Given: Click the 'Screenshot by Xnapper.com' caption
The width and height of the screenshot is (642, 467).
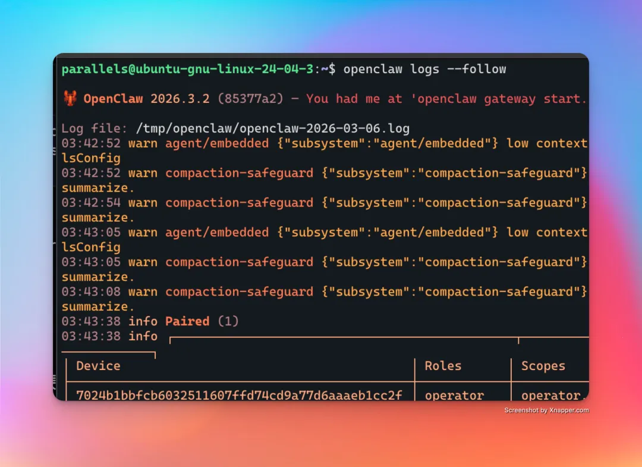Looking at the screenshot, I should (x=547, y=410).
